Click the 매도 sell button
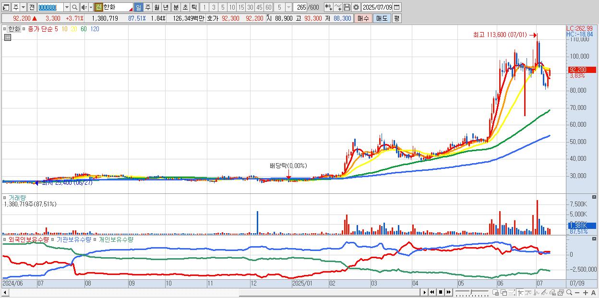599x298 pixels. point(382,18)
